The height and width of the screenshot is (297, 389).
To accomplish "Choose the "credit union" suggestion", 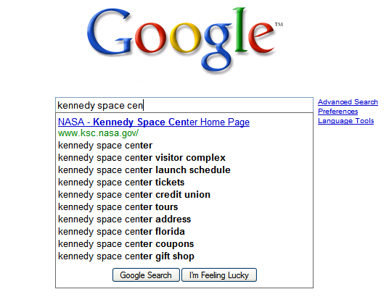I will 134,195.
